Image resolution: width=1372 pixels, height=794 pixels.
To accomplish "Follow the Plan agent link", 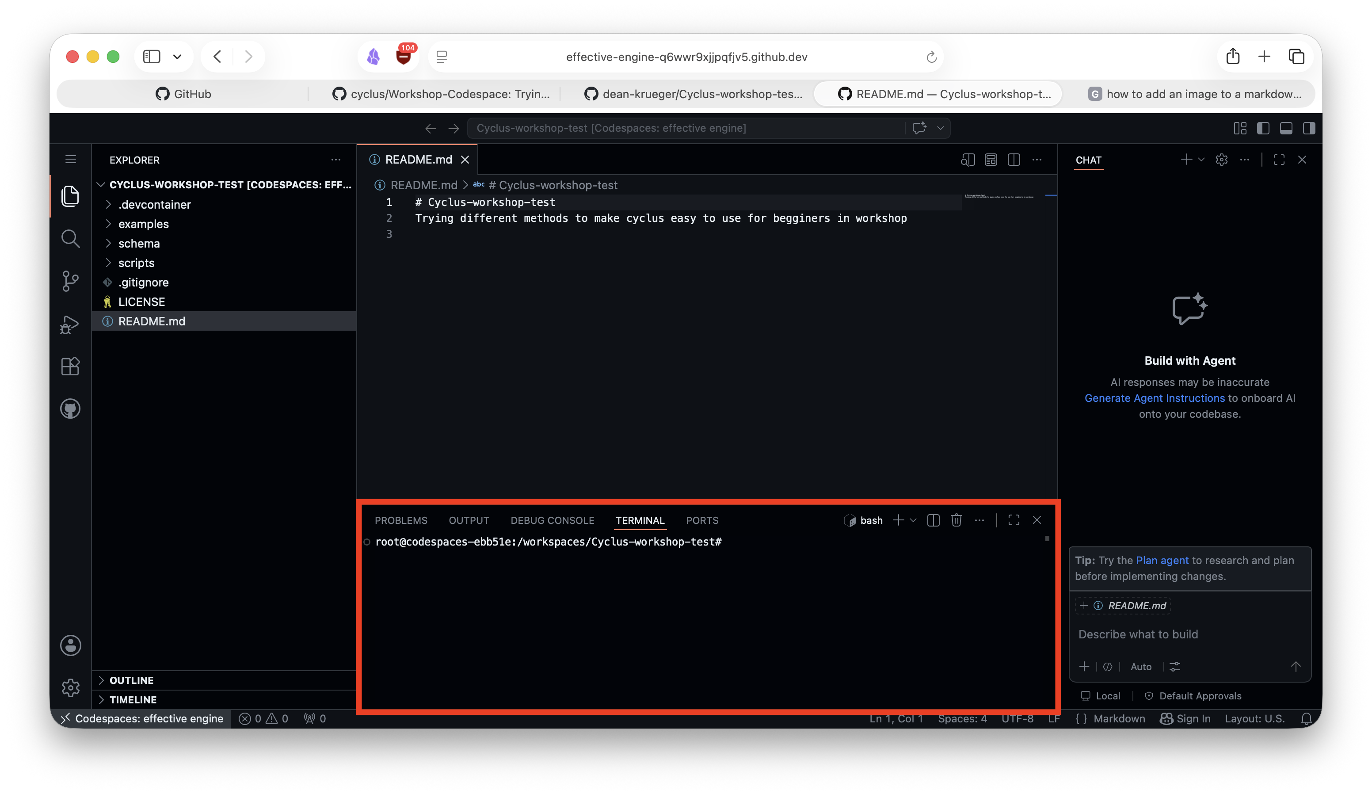I will pos(1162,561).
